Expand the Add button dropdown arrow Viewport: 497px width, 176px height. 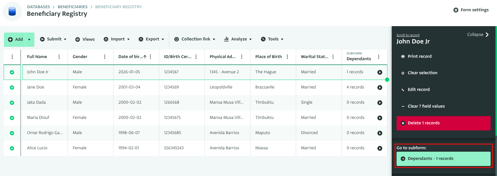[x=29, y=40]
